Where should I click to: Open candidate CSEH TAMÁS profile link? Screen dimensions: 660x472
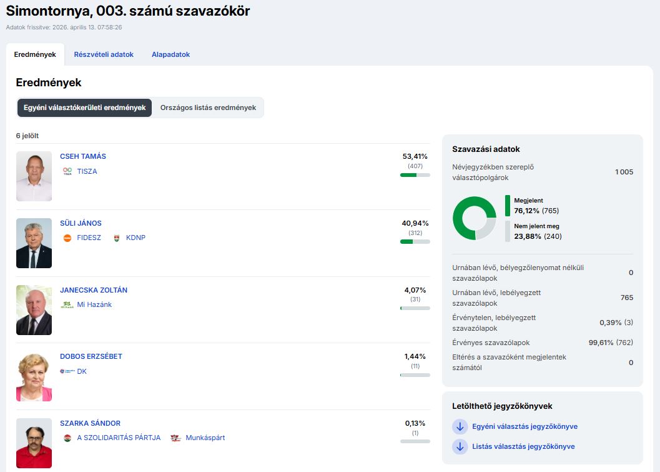point(83,156)
